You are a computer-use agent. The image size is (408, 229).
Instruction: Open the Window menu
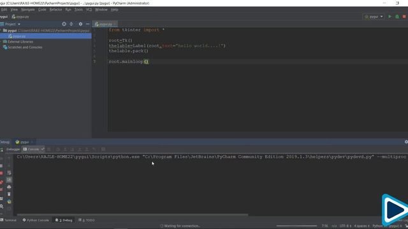click(x=101, y=10)
